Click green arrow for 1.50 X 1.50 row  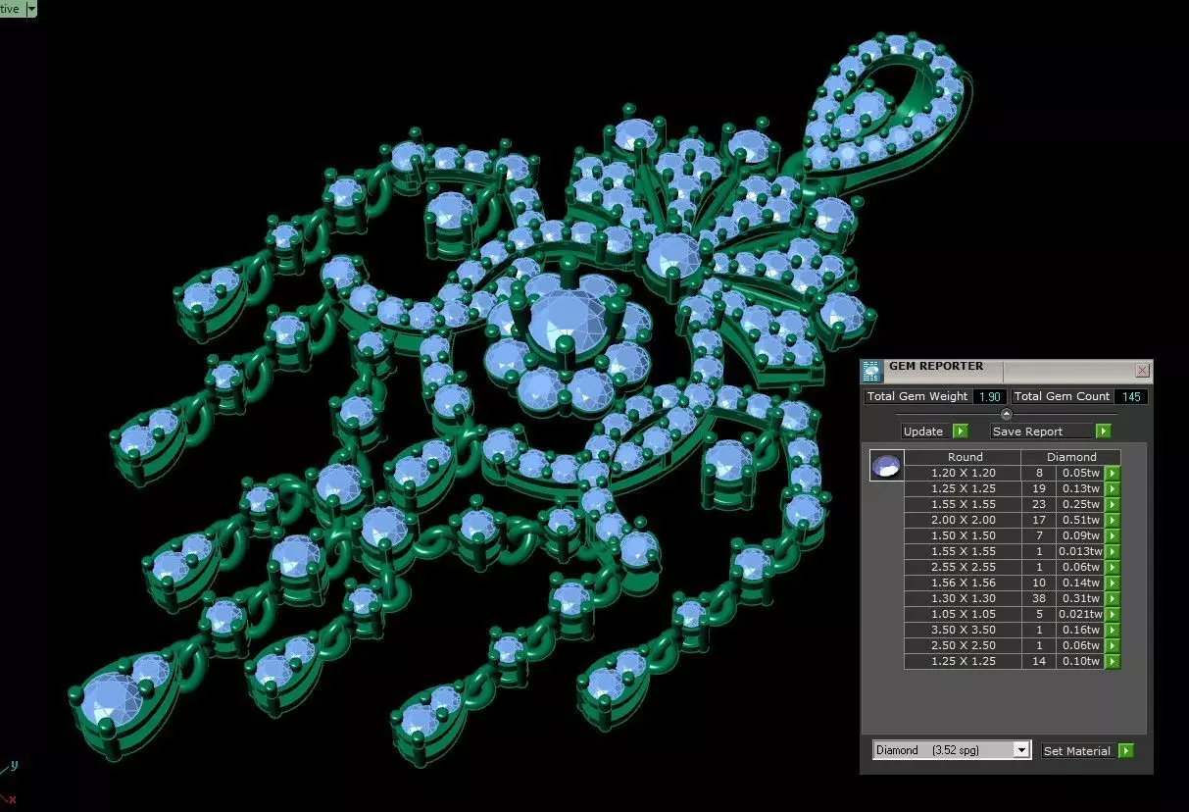1113,535
